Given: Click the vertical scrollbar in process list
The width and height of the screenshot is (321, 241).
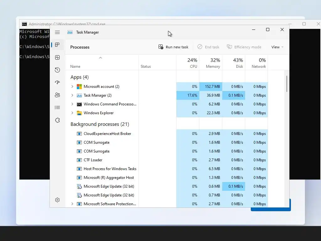Looking at the screenshot, I should 287,84.
